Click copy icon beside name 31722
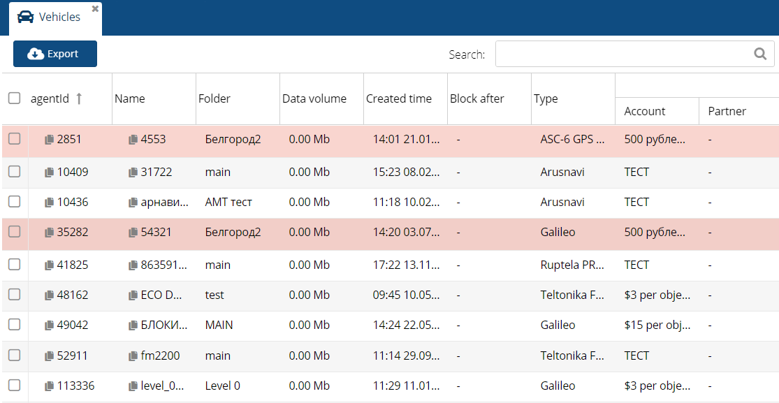Viewport: 779px width, 403px height. 133,172
